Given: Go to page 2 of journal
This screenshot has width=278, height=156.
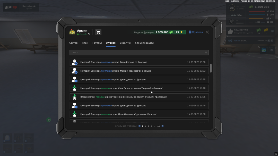Looking at the screenshot, I should coord(145,126).
